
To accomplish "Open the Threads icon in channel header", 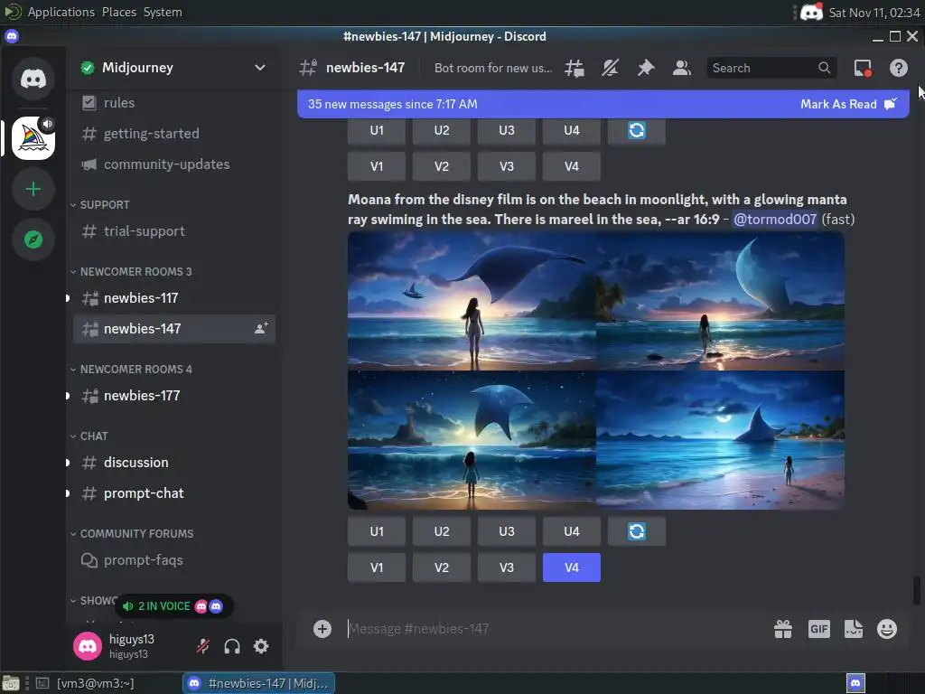I will pos(574,68).
